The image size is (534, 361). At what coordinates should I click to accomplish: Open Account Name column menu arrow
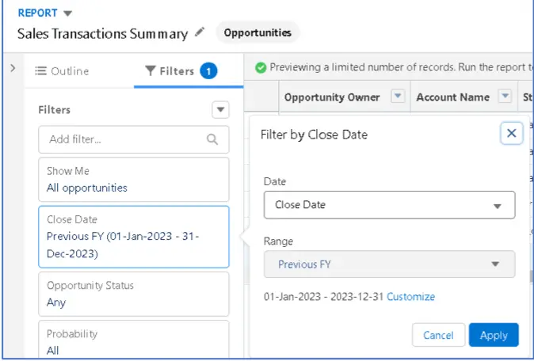click(x=505, y=97)
